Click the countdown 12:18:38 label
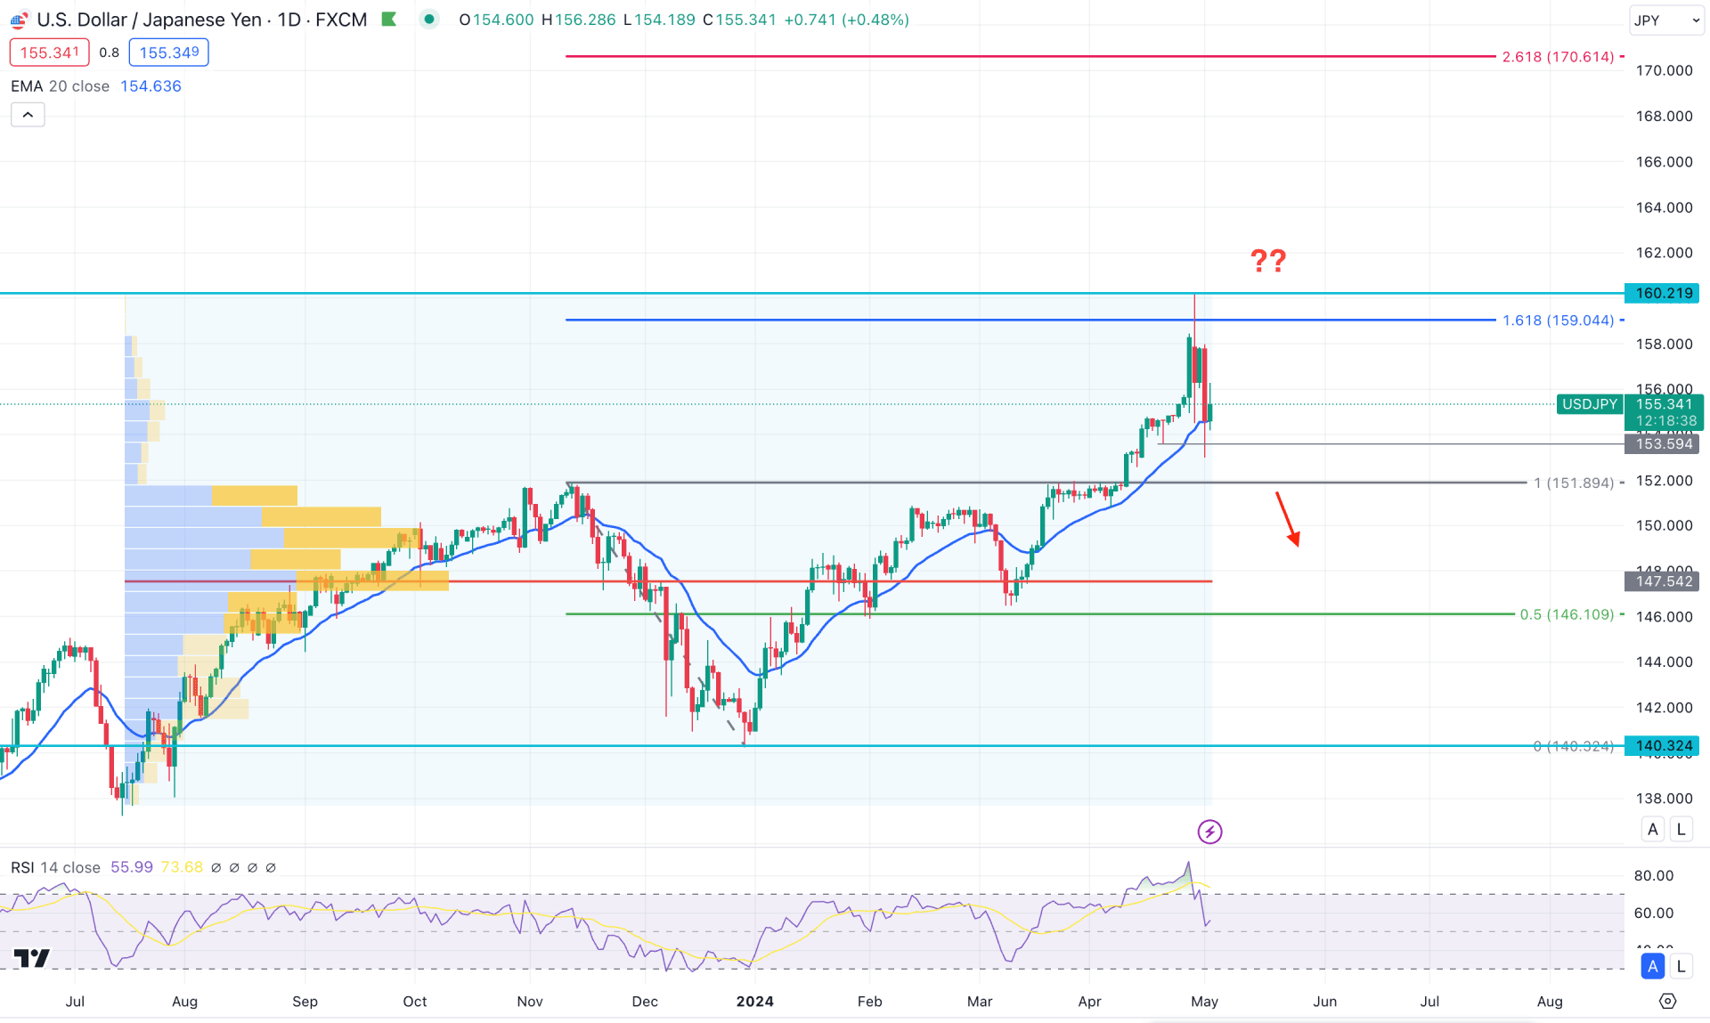 point(1665,421)
